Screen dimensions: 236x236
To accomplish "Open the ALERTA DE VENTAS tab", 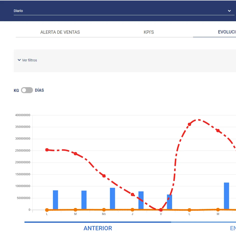I will pos(60,32).
